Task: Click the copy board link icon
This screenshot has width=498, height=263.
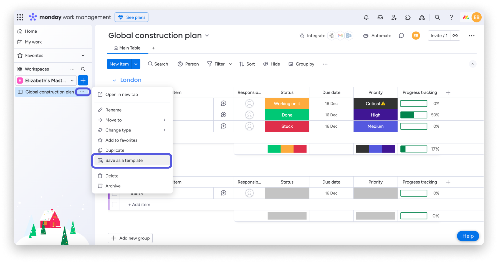Action: pyautogui.click(x=455, y=35)
